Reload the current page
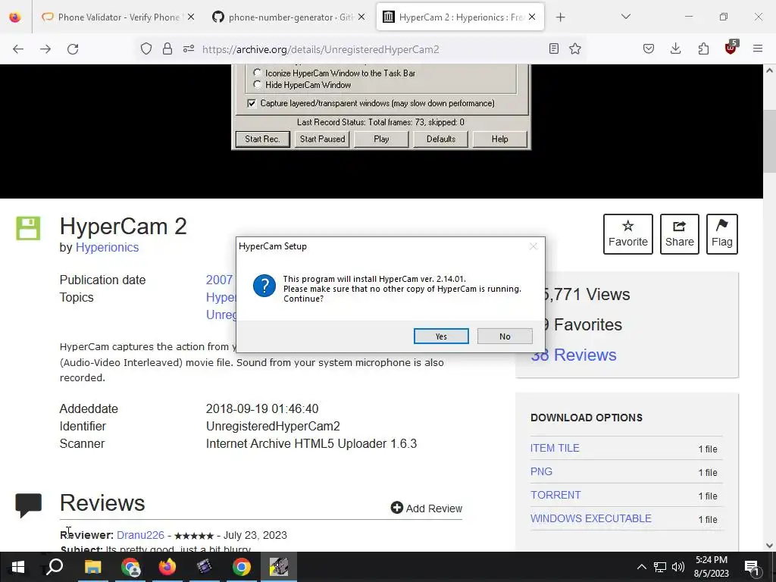 coord(73,49)
